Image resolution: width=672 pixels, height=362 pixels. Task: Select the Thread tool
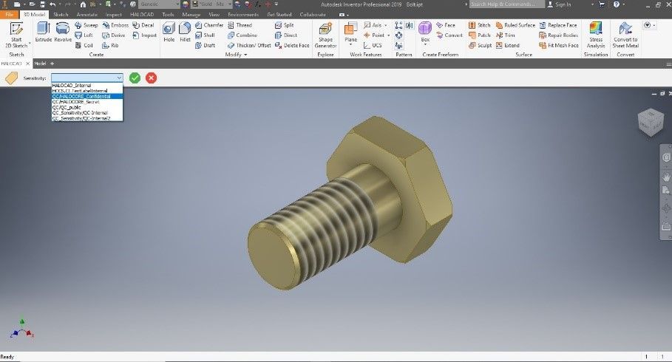coord(240,25)
